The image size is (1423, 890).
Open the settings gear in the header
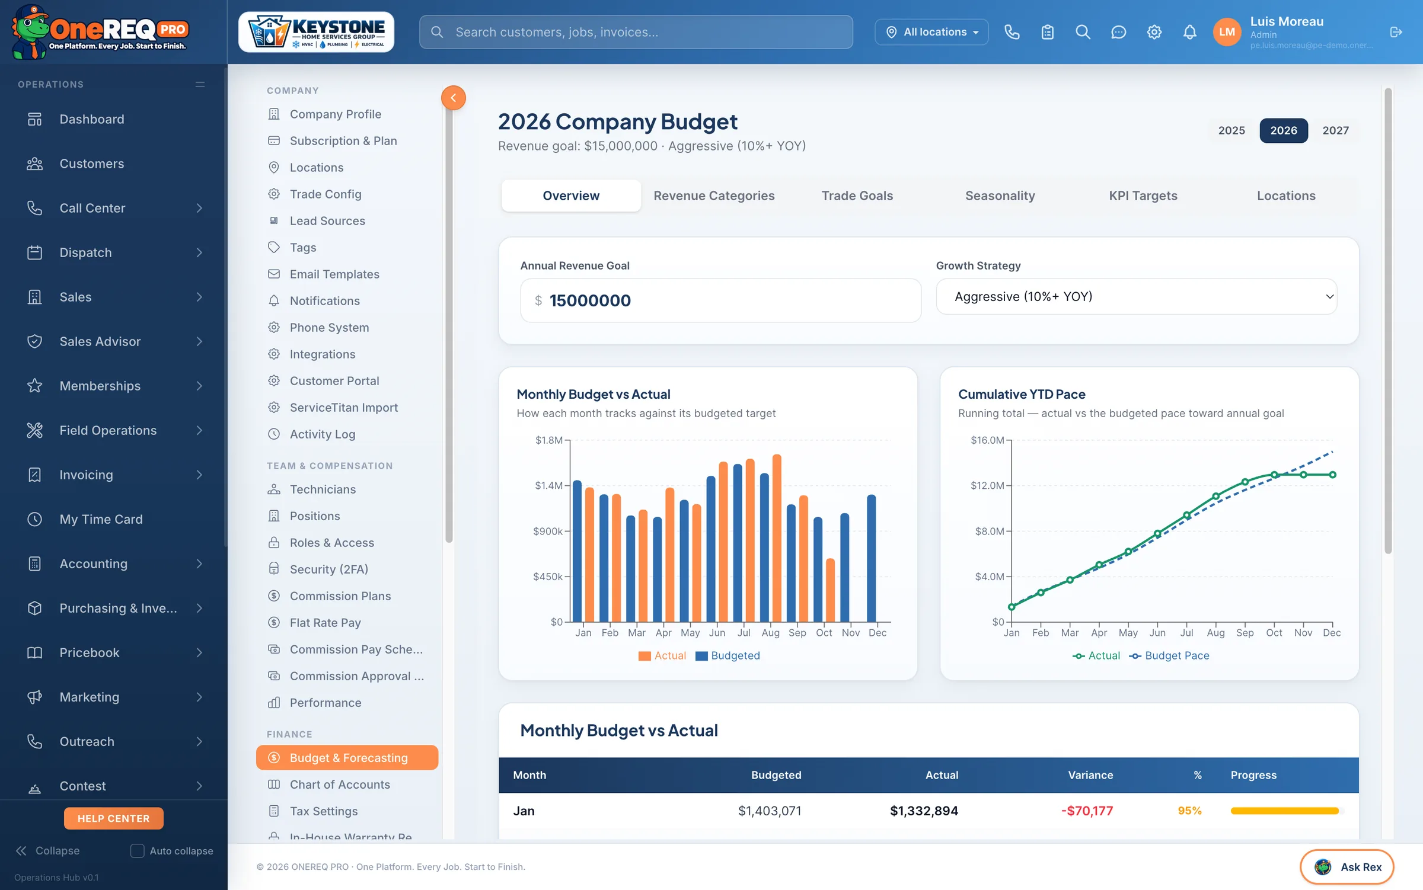tap(1154, 32)
